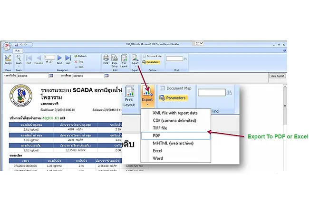Viewport: 309px width, 214px height.
Task: Print the report with the Print icon
Action: click(106, 59)
